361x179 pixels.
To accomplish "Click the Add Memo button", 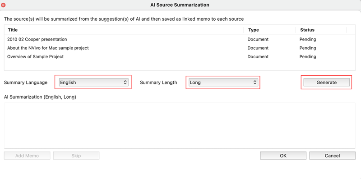I will 27,156.
